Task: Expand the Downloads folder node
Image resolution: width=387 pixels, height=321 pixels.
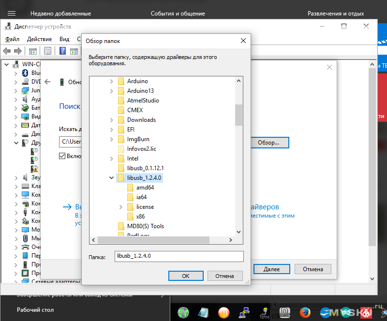Action: click(112, 120)
